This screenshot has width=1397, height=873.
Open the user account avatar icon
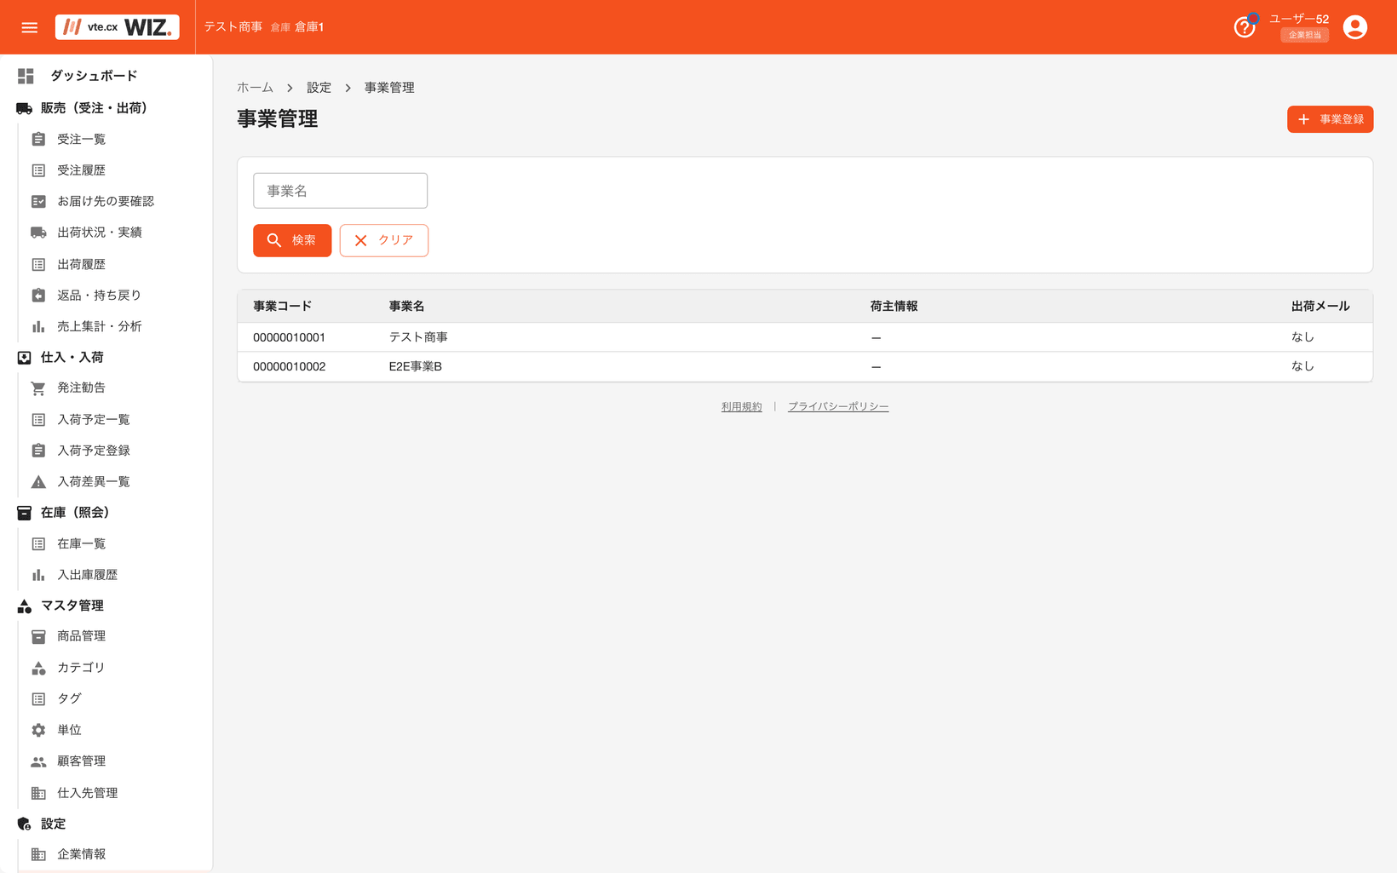(x=1354, y=27)
